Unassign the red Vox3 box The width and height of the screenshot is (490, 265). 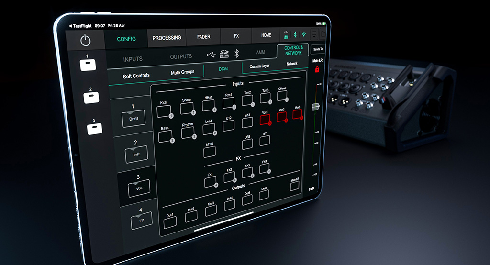[x=297, y=114]
